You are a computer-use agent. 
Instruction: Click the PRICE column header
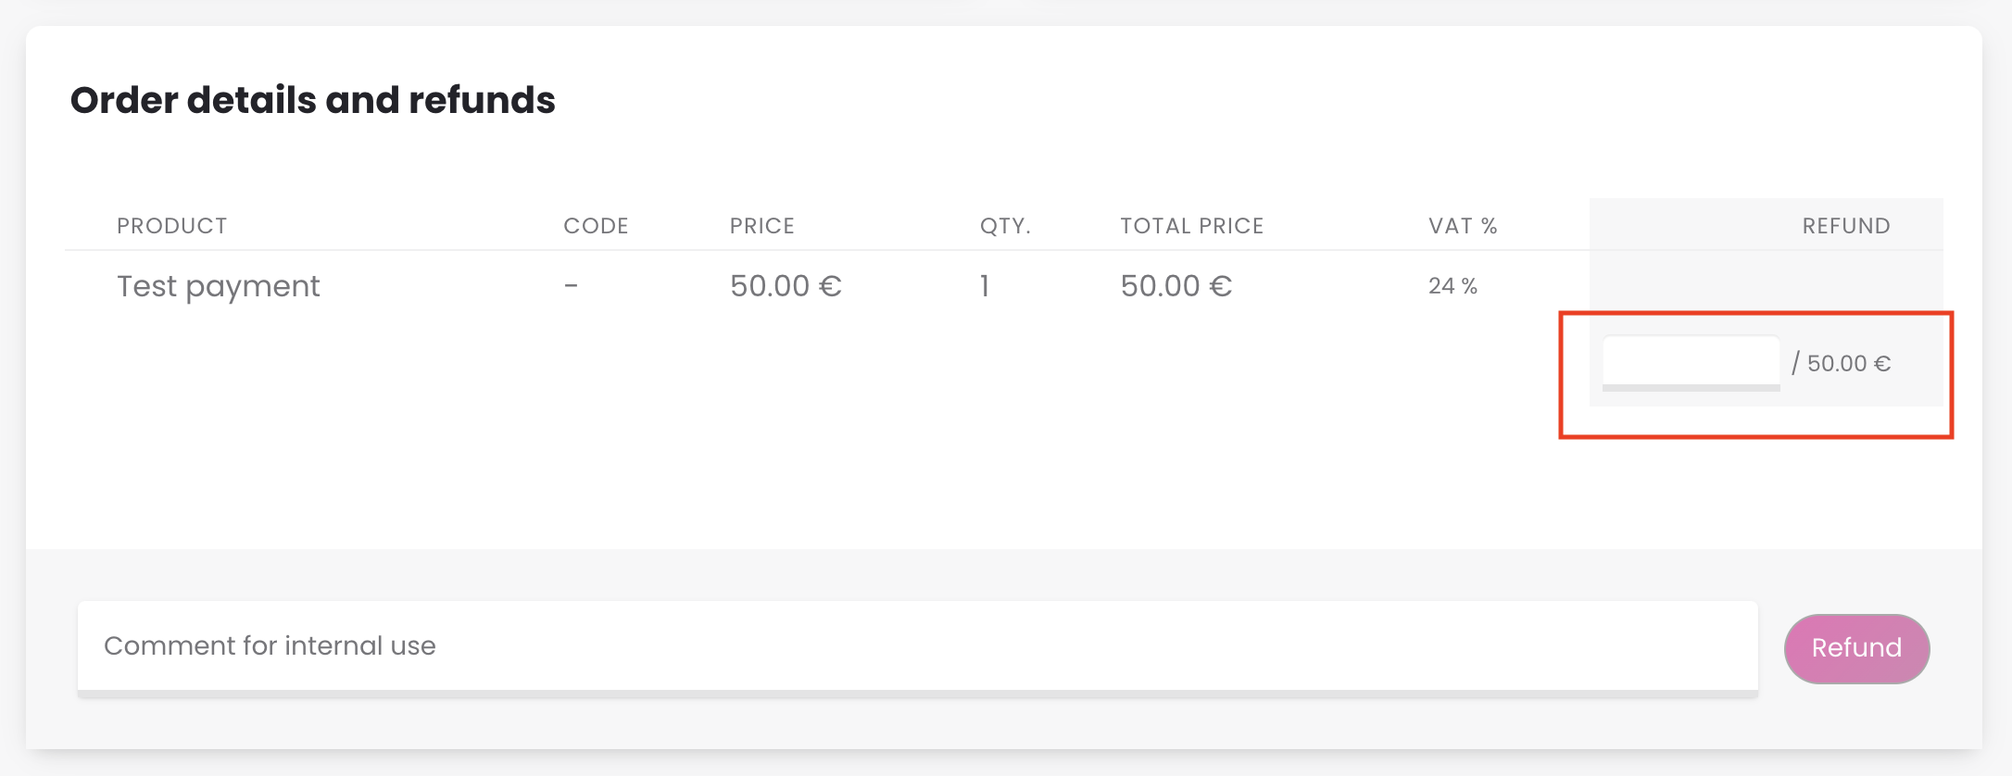pos(761,226)
